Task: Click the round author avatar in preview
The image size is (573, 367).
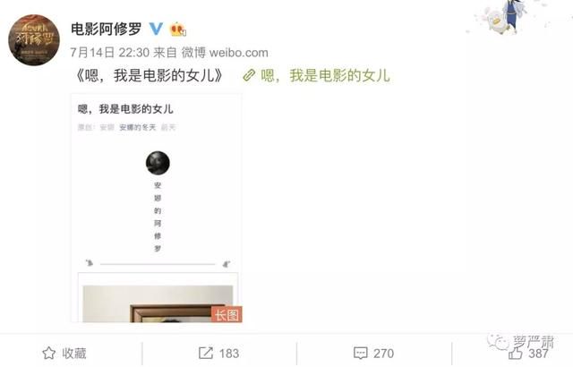Action: 158,163
